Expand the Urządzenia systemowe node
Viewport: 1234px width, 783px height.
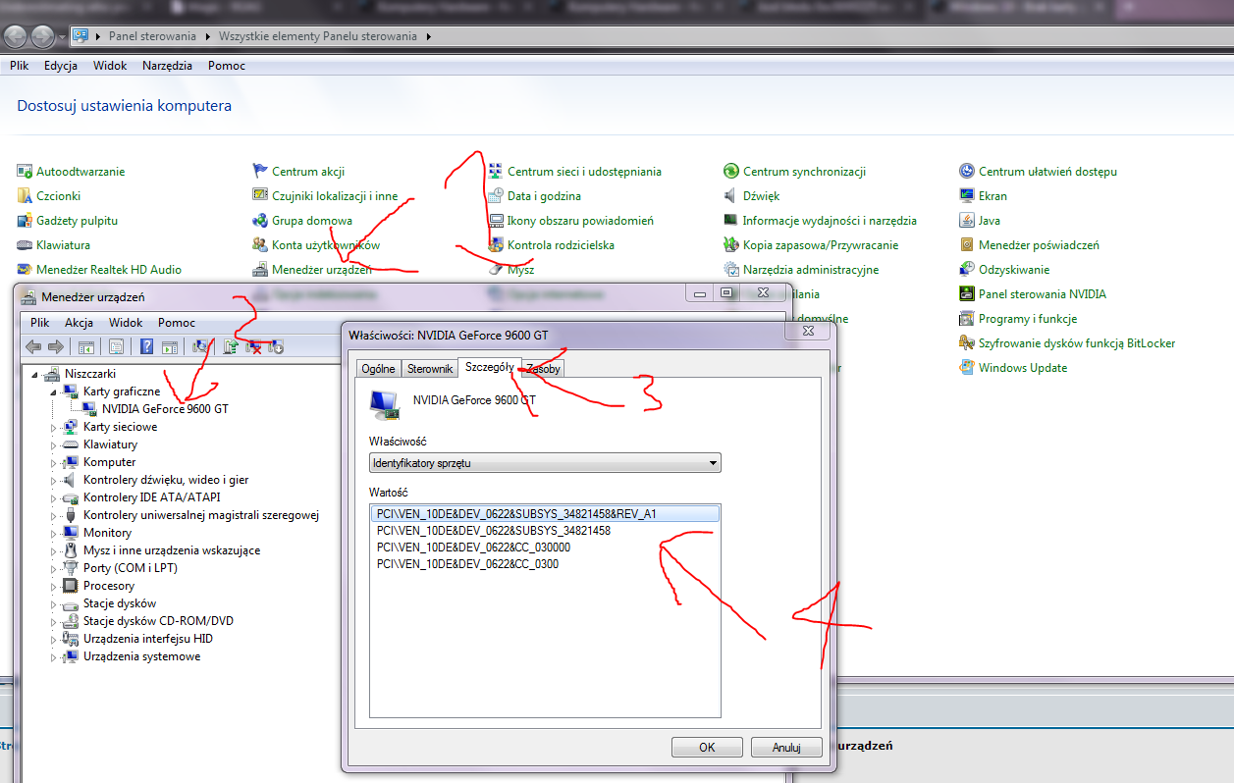coord(54,656)
